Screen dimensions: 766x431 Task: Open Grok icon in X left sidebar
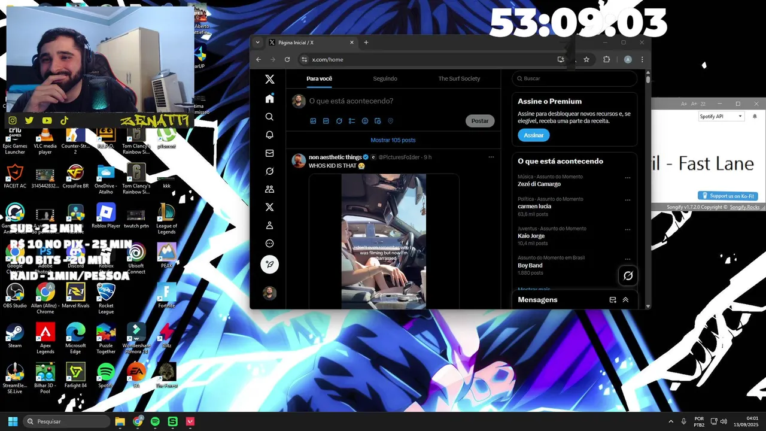pyautogui.click(x=269, y=171)
